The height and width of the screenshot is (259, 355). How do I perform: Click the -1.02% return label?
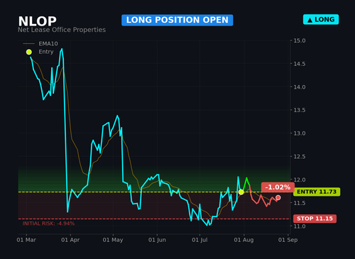(x=278, y=187)
